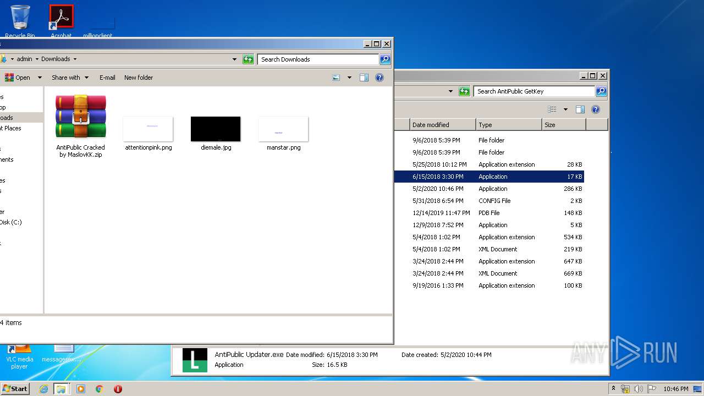
Task: Expand Downloads address history dropdown
Action: (234, 59)
